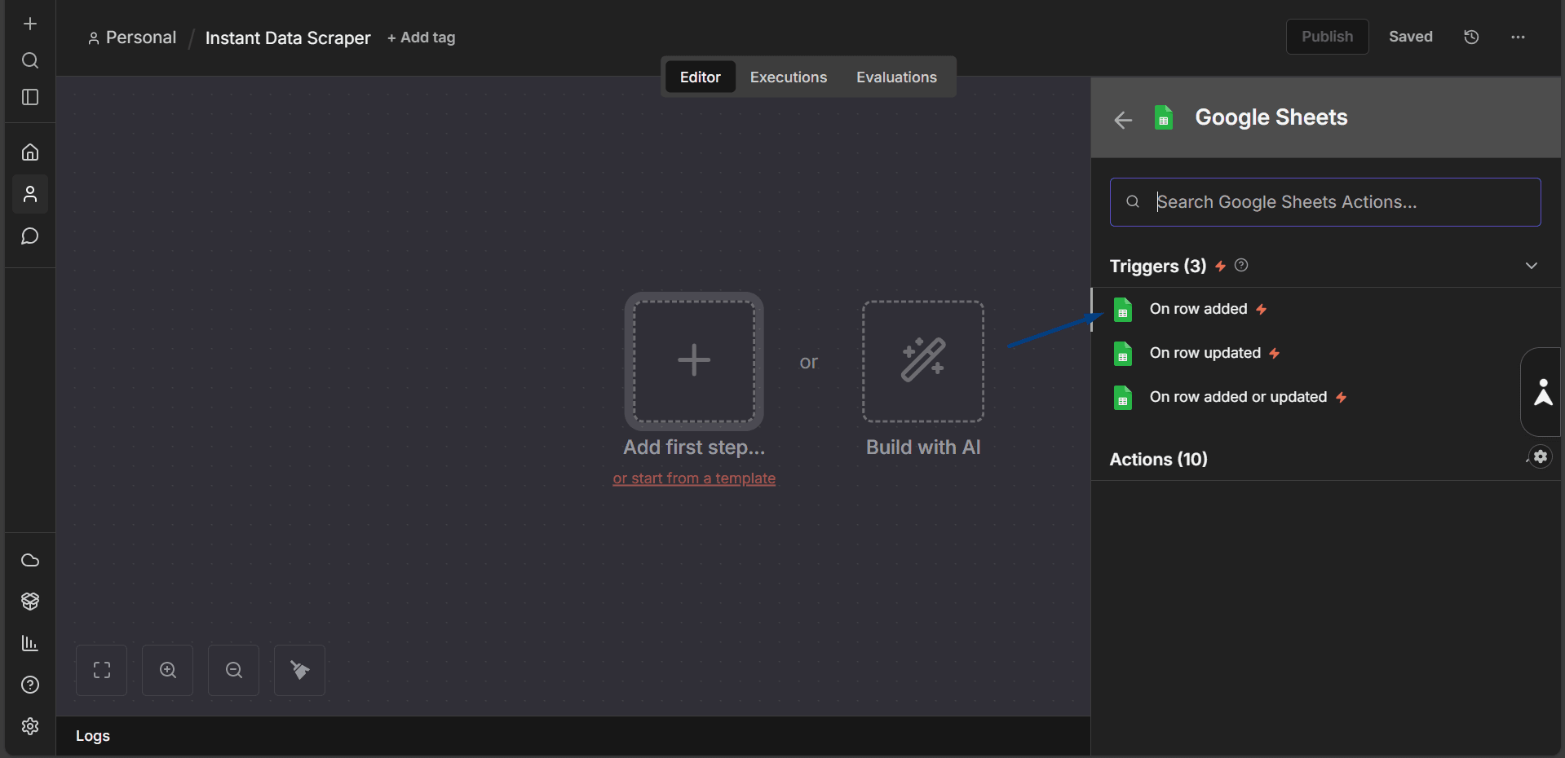
Task: Open search from the sidebar magnifier icon
Action: pos(30,60)
